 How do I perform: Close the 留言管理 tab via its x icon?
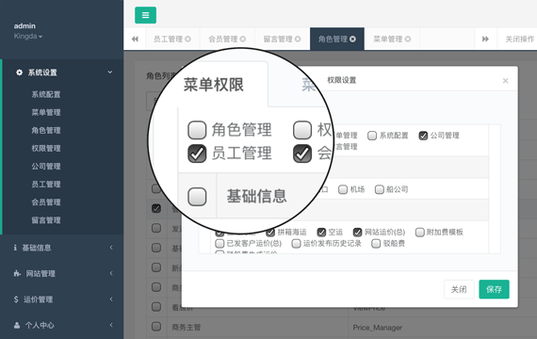(x=298, y=39)
